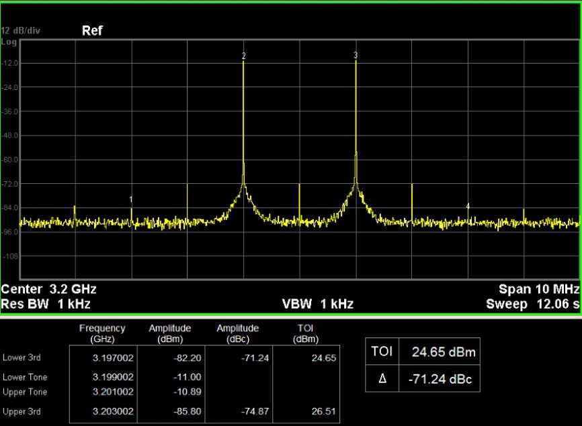Click the Upper Tone row label
Screen dimensions: 582x426
pyautogui.click(x=25, y=390)
